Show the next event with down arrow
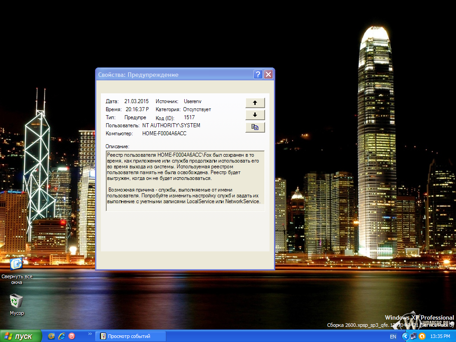This screenshot has width=456, height=342. click(255, 115)
